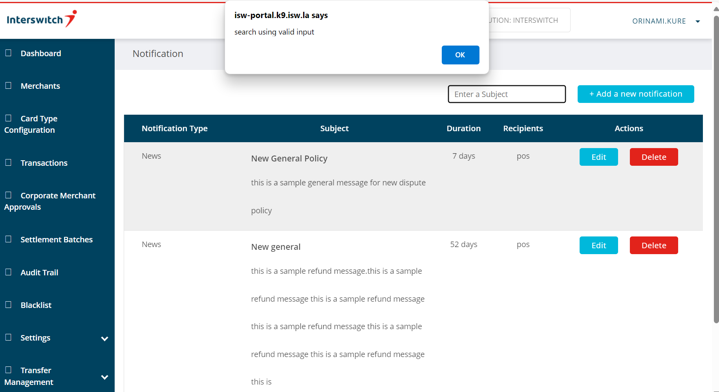Screen dimensions: 719x392
Task: Expand the Transfer Management chevron
Action: [x=104, y=377]
